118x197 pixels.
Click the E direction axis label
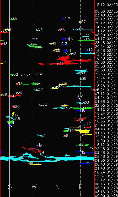(x=81, y=187)
